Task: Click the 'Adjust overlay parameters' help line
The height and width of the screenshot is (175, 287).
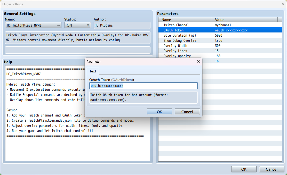Action: pos(65,126)
